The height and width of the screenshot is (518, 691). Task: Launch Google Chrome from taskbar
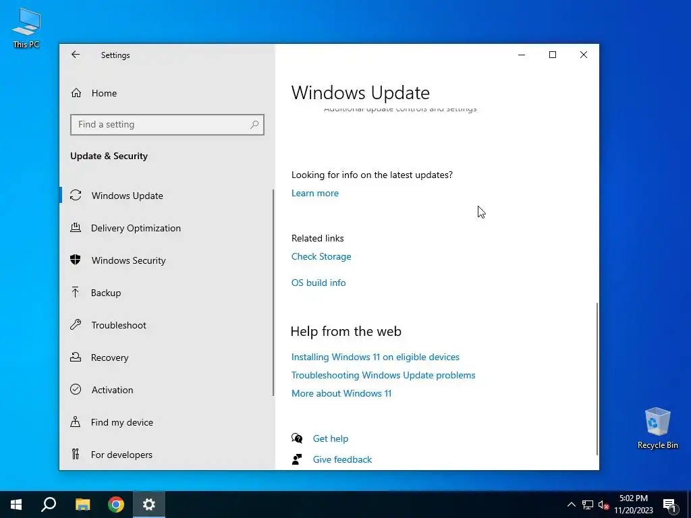pos(116,505)
